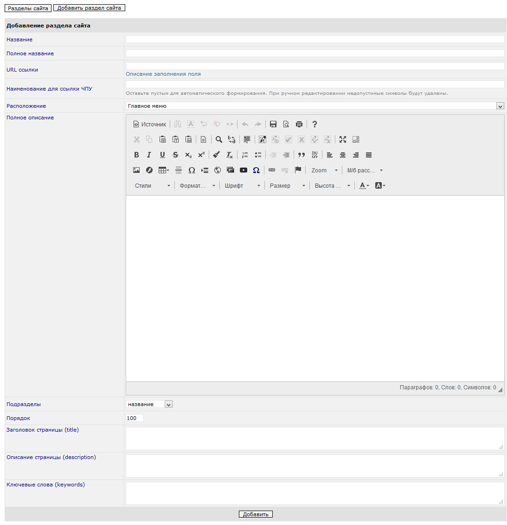This screenshot has height=525, width=507.
Task: Switch editor to Источник source view
Action: (x=149, y=124)
